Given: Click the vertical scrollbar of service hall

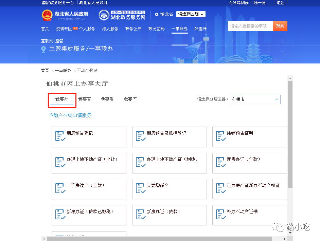Looking at the screenshot, I should pos(290,136).
